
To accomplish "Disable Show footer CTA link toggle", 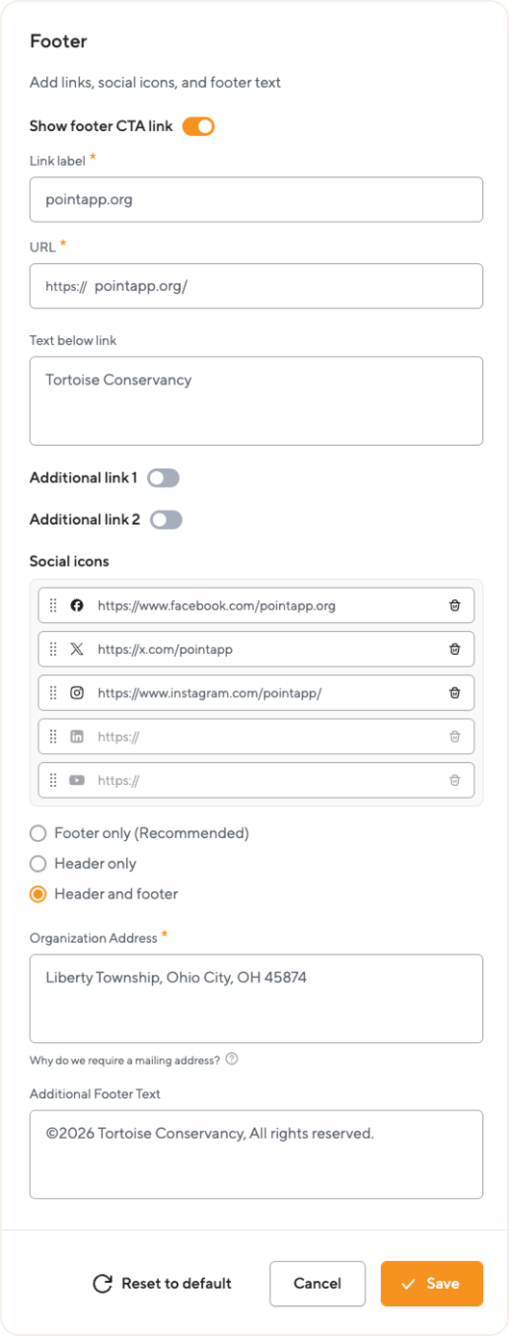I will tap(198, 126).
